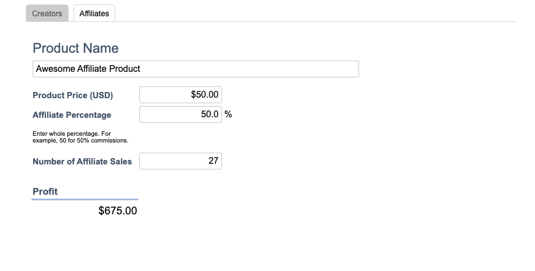Click the Affiliate Percentage input field
The width and height of the screenshot is (535, 271).
tap(180, 114)
